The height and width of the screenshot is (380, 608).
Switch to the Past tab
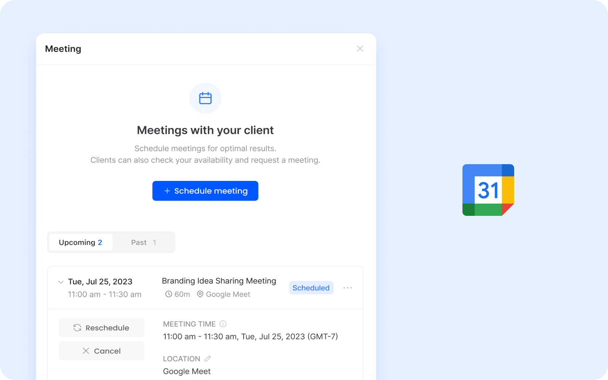(143, 242)
